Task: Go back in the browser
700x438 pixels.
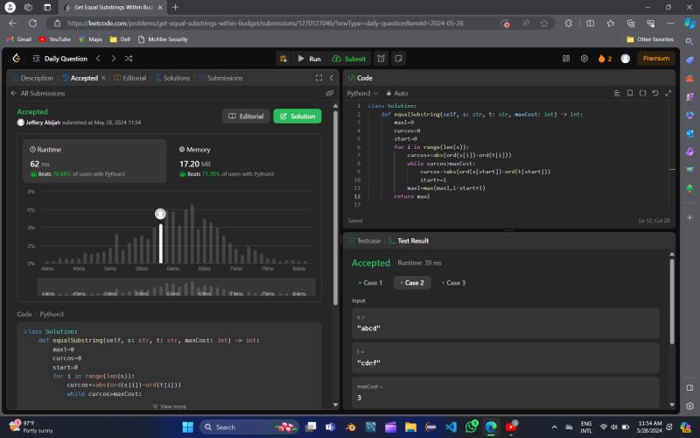Action: pyautogui.click(x=12, y=24)
